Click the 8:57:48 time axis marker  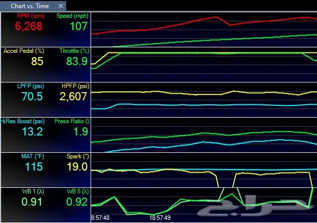[x=100, y=218]
